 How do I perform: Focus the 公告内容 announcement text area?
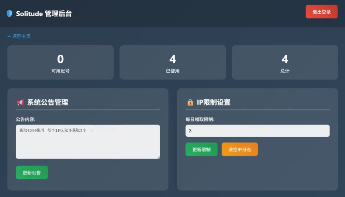click(x=88, y=142)
